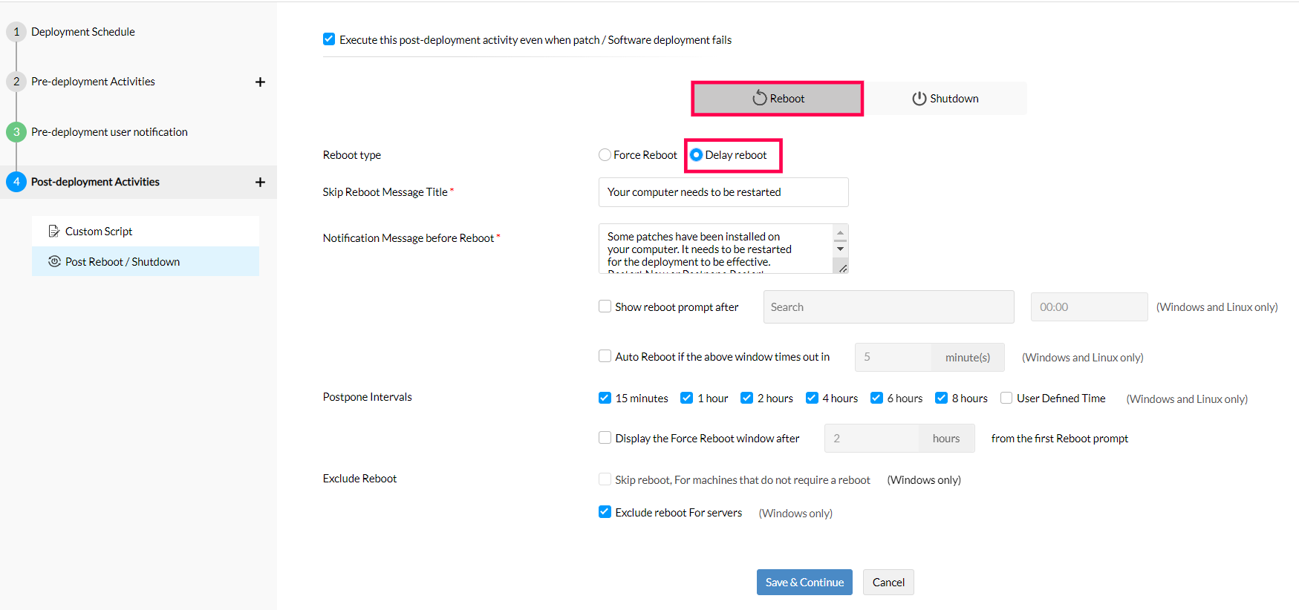The height and width of the screenshot is (610, 1299).
Task: Toggle the 15 minutes postpone interval
Action: pos(605,398)
